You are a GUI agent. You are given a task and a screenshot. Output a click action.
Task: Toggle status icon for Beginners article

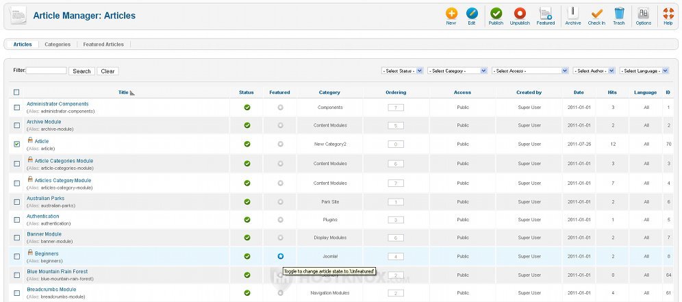point(247,256)
